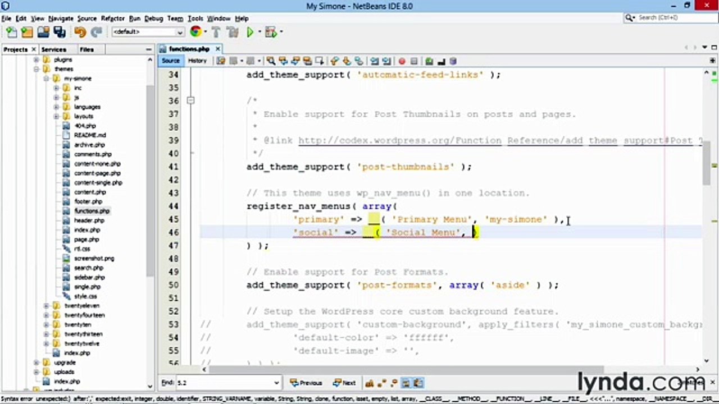
Task: Click the Redo arrow icon
Action: click(x=96, y=32)
